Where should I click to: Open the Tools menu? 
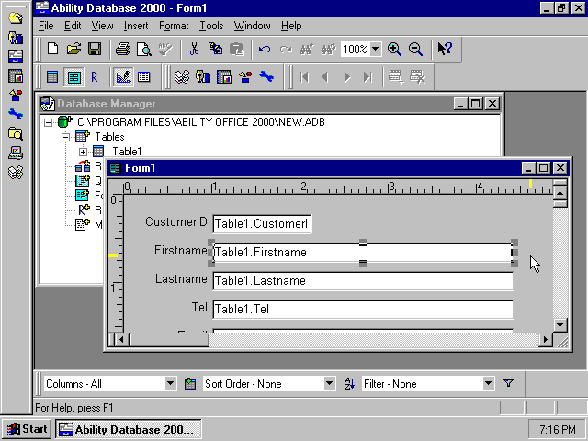[211, 26]
